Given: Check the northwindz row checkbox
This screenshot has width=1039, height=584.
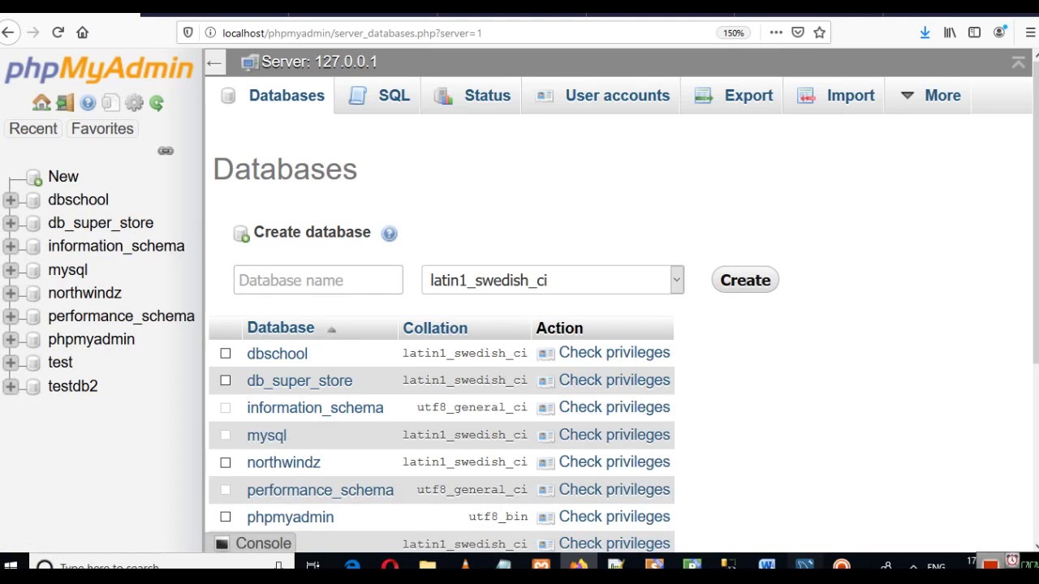Looking at the screenshot, I should [x=226, y=462].
